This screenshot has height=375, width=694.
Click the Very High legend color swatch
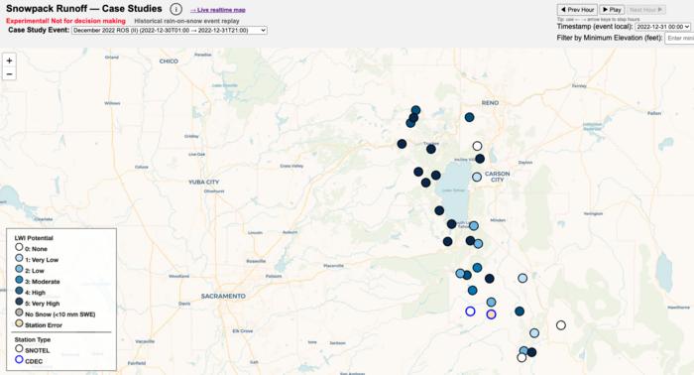[19, 302]
